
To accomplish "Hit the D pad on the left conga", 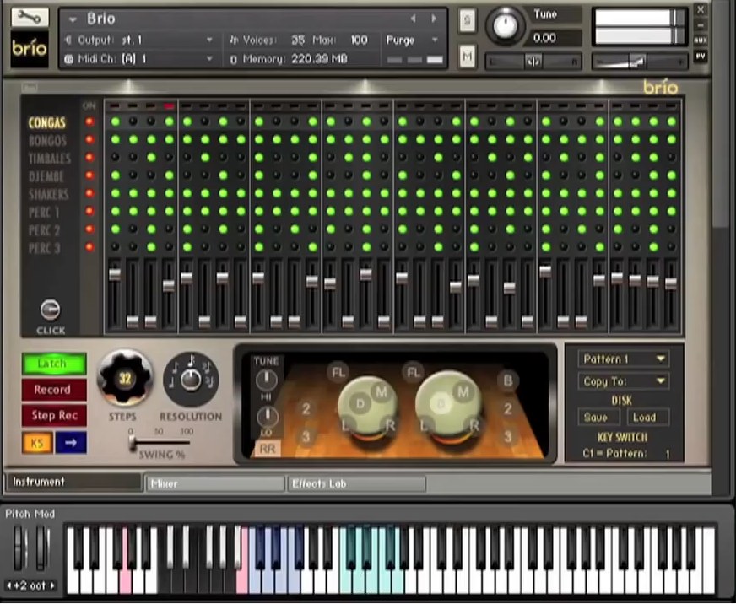I will tap(360, 403).
